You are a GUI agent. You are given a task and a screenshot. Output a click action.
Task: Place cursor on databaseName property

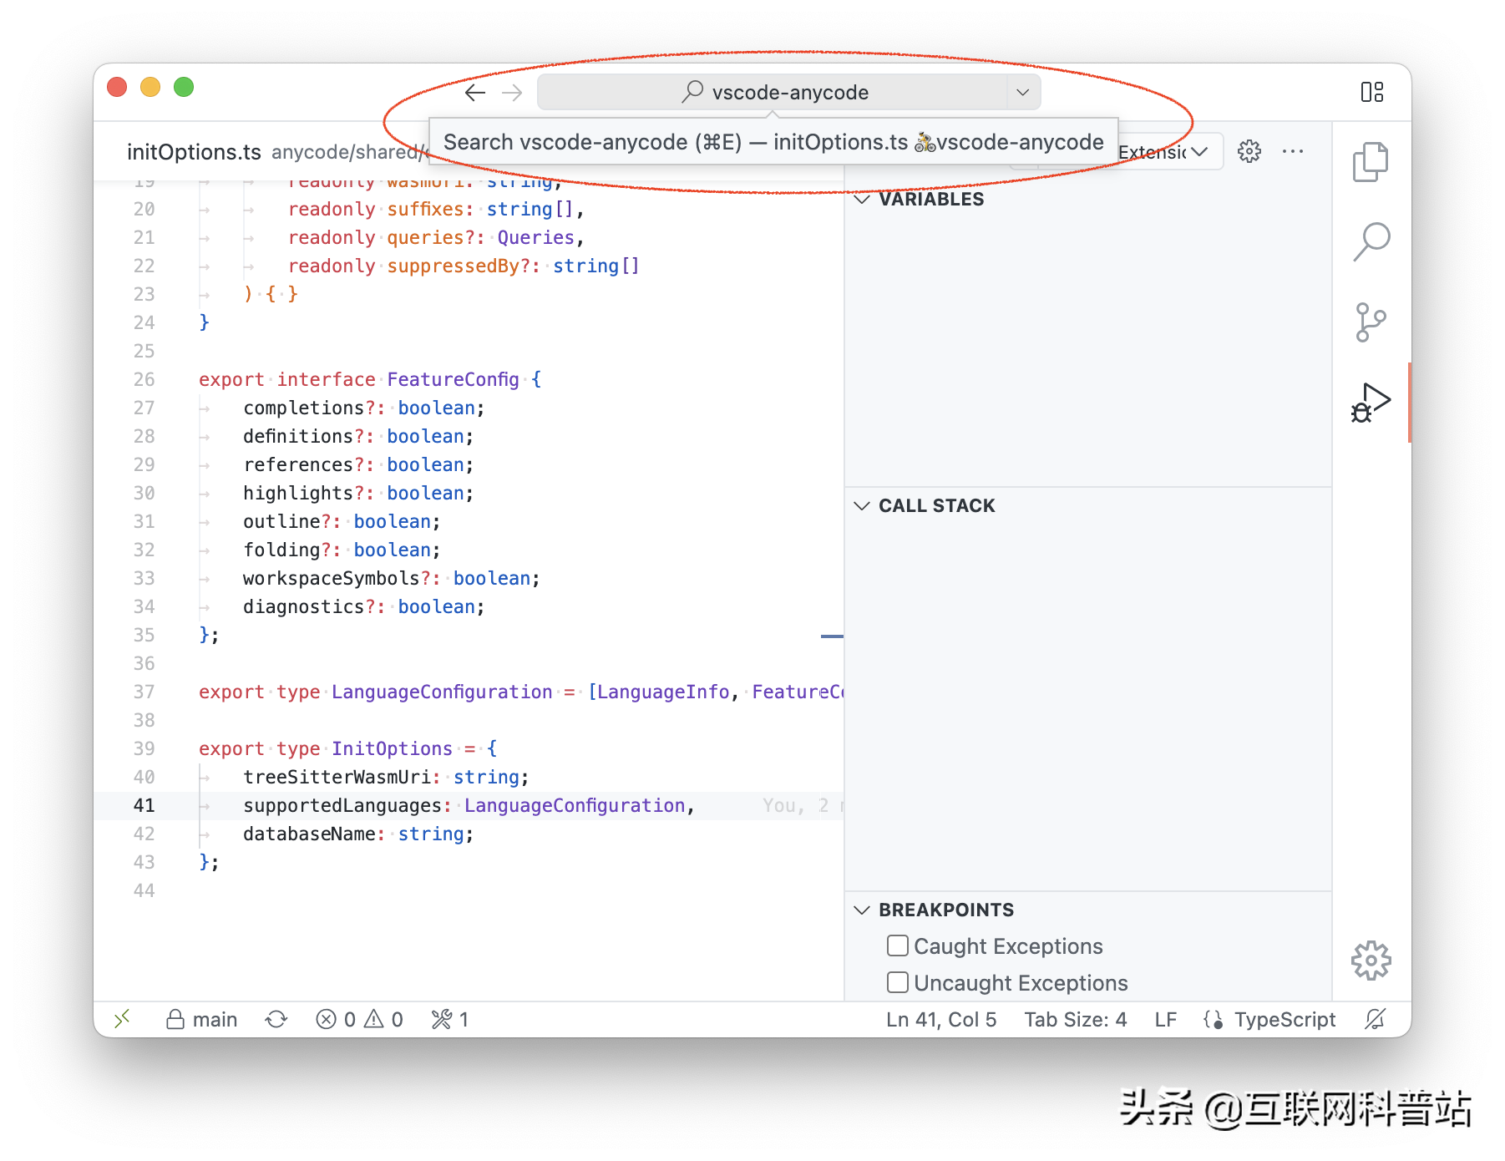pyautogui.click(x=309, y=834)
